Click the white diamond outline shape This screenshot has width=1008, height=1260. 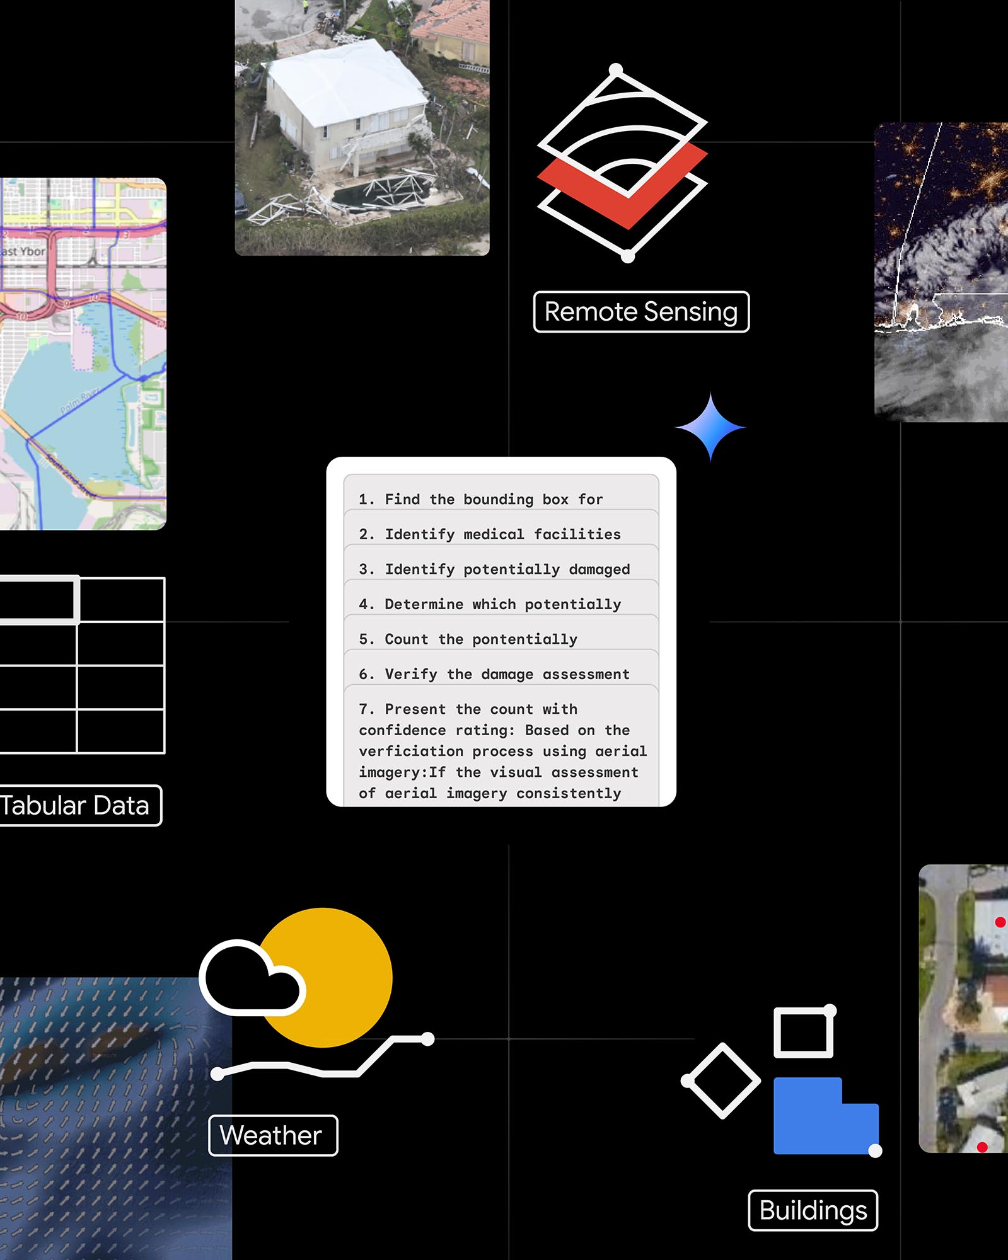722,1081
